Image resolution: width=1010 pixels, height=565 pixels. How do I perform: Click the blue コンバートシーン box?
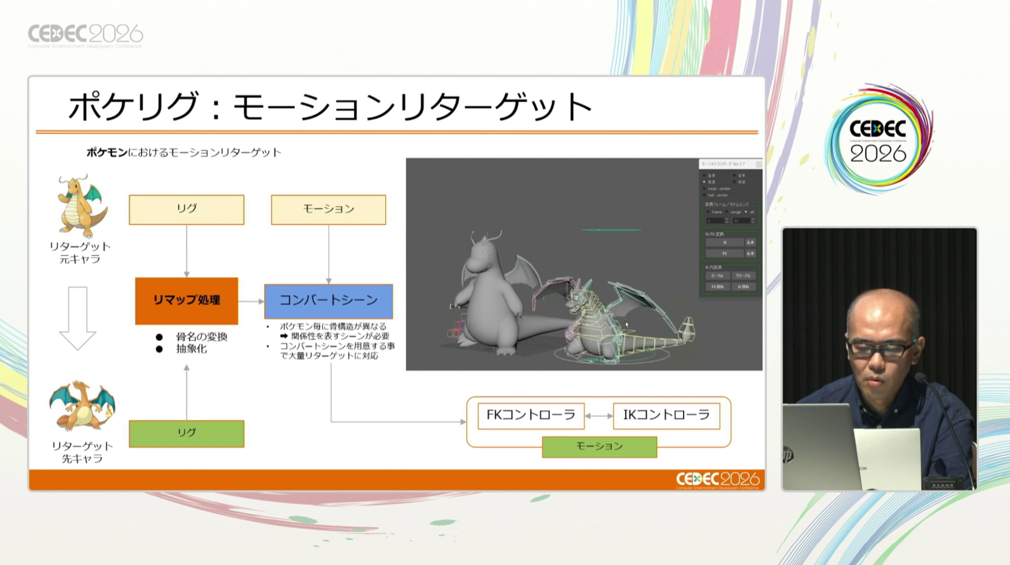[x=328, y=300]
